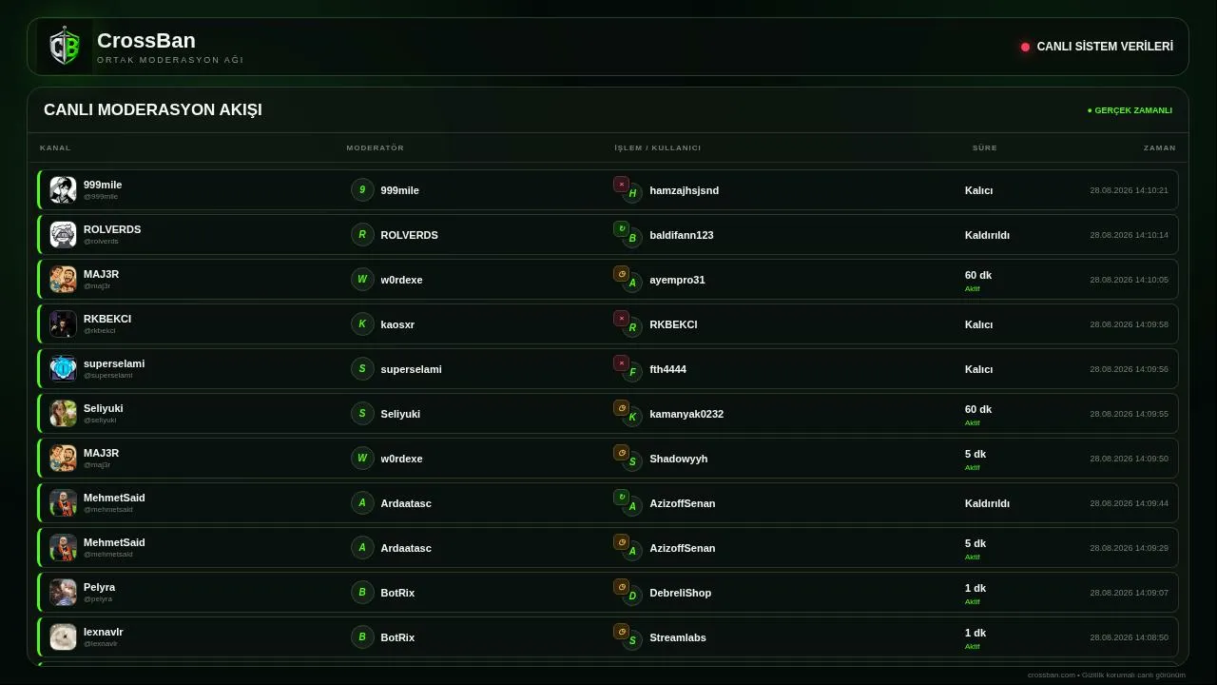
Task: Click the CrossBan shield logo
Action: click(65, 47)
